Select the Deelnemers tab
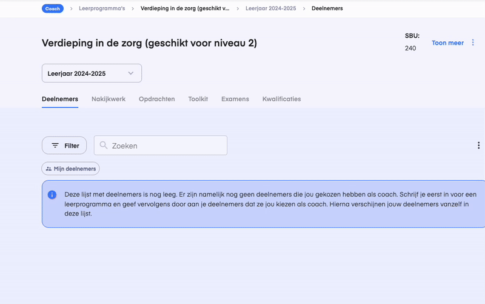The width and height of the screenshot is (485, 304). pyautogui.click(x=60, y=99)
